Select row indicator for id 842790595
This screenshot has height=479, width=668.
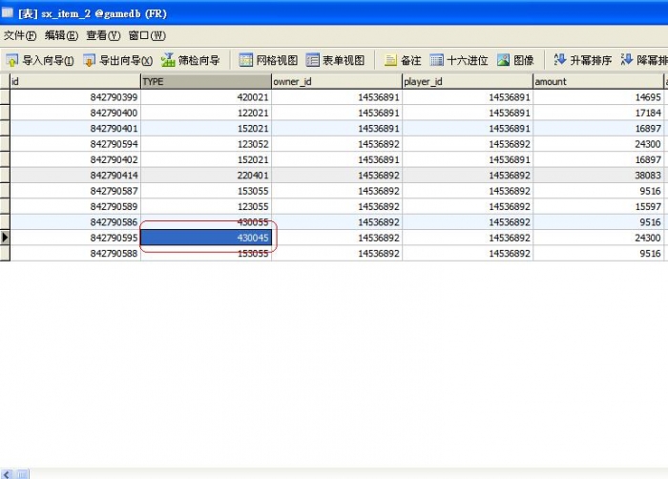pyautogui.click(x=5, y=238)
